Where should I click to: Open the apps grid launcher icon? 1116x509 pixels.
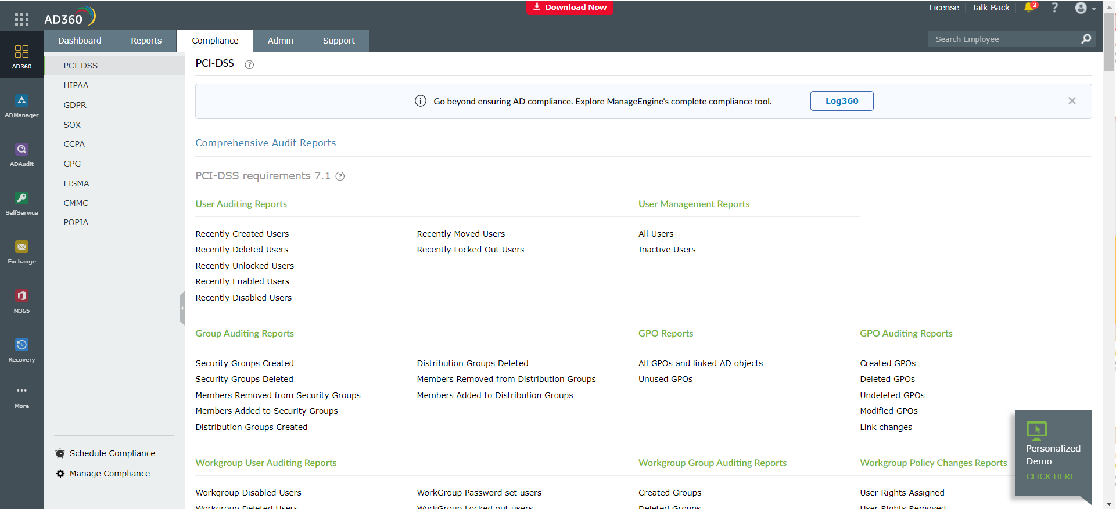(21, 19)
